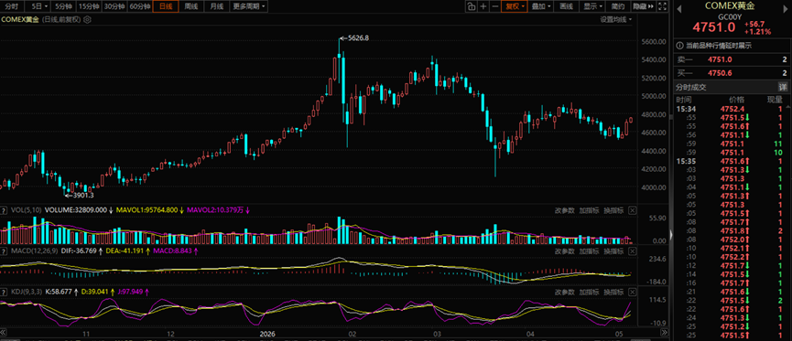
Task: Click 改参数 in the VOL panel
Action: tap(564, 210)
